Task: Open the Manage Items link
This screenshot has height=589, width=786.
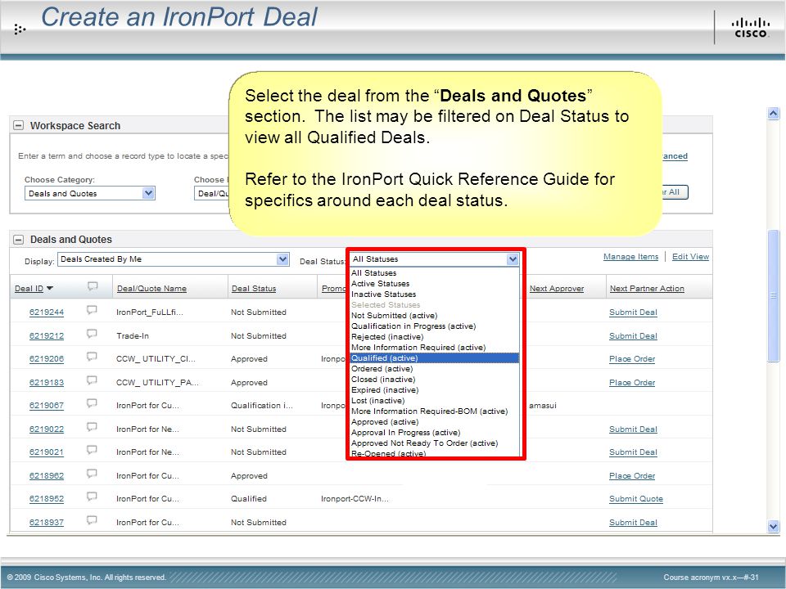Action: pos(630,256)
